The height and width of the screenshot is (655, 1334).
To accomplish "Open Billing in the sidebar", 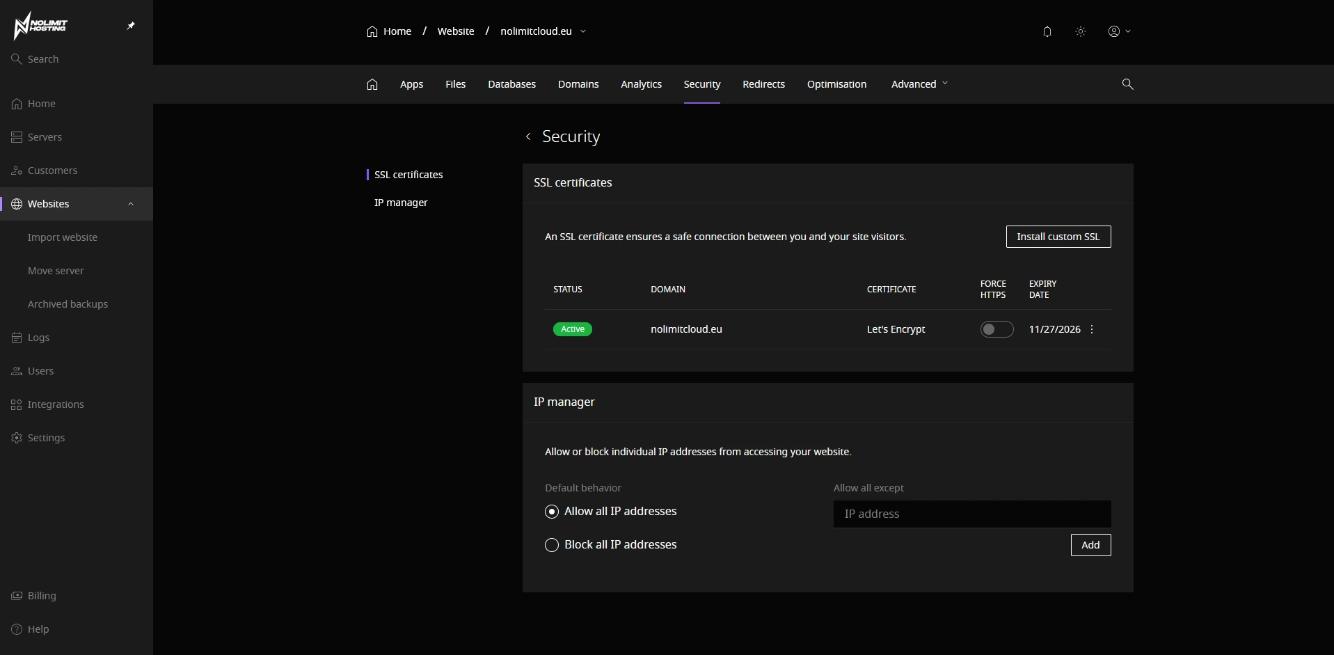I will (x=77, y=596).
